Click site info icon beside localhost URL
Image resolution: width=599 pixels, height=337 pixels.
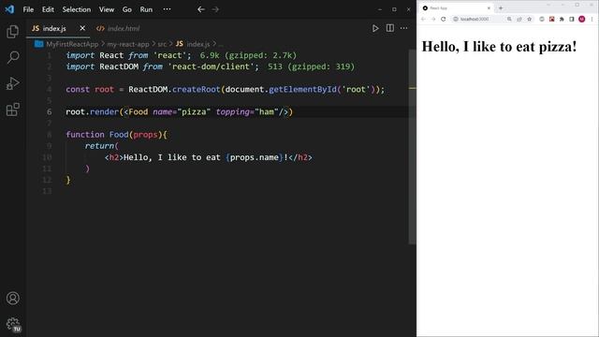coord(456,19)
